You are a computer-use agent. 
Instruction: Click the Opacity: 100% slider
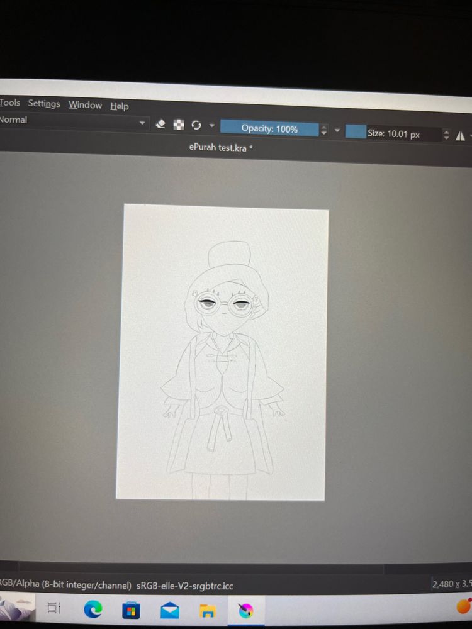tap(269, 129)
